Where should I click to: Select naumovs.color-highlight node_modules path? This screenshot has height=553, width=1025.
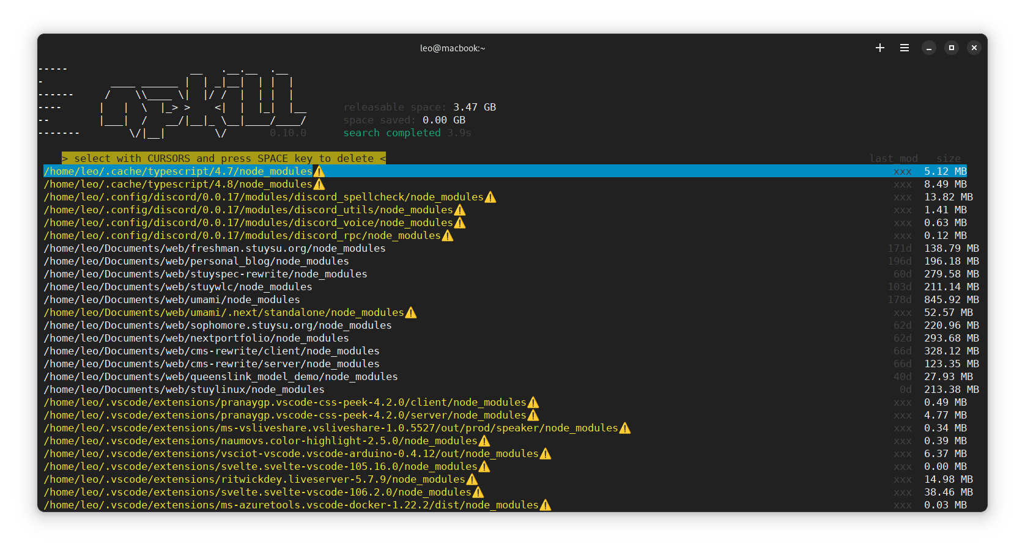click(261, 441)
